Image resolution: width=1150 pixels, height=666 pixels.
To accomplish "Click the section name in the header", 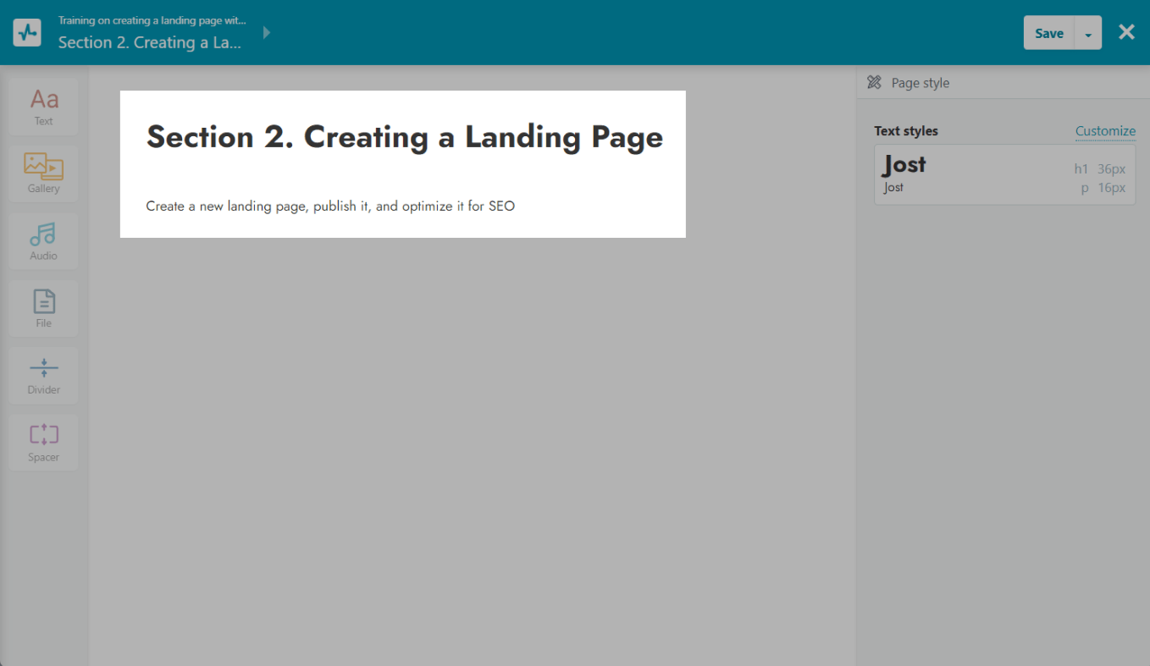I will [x=150, y=42].
